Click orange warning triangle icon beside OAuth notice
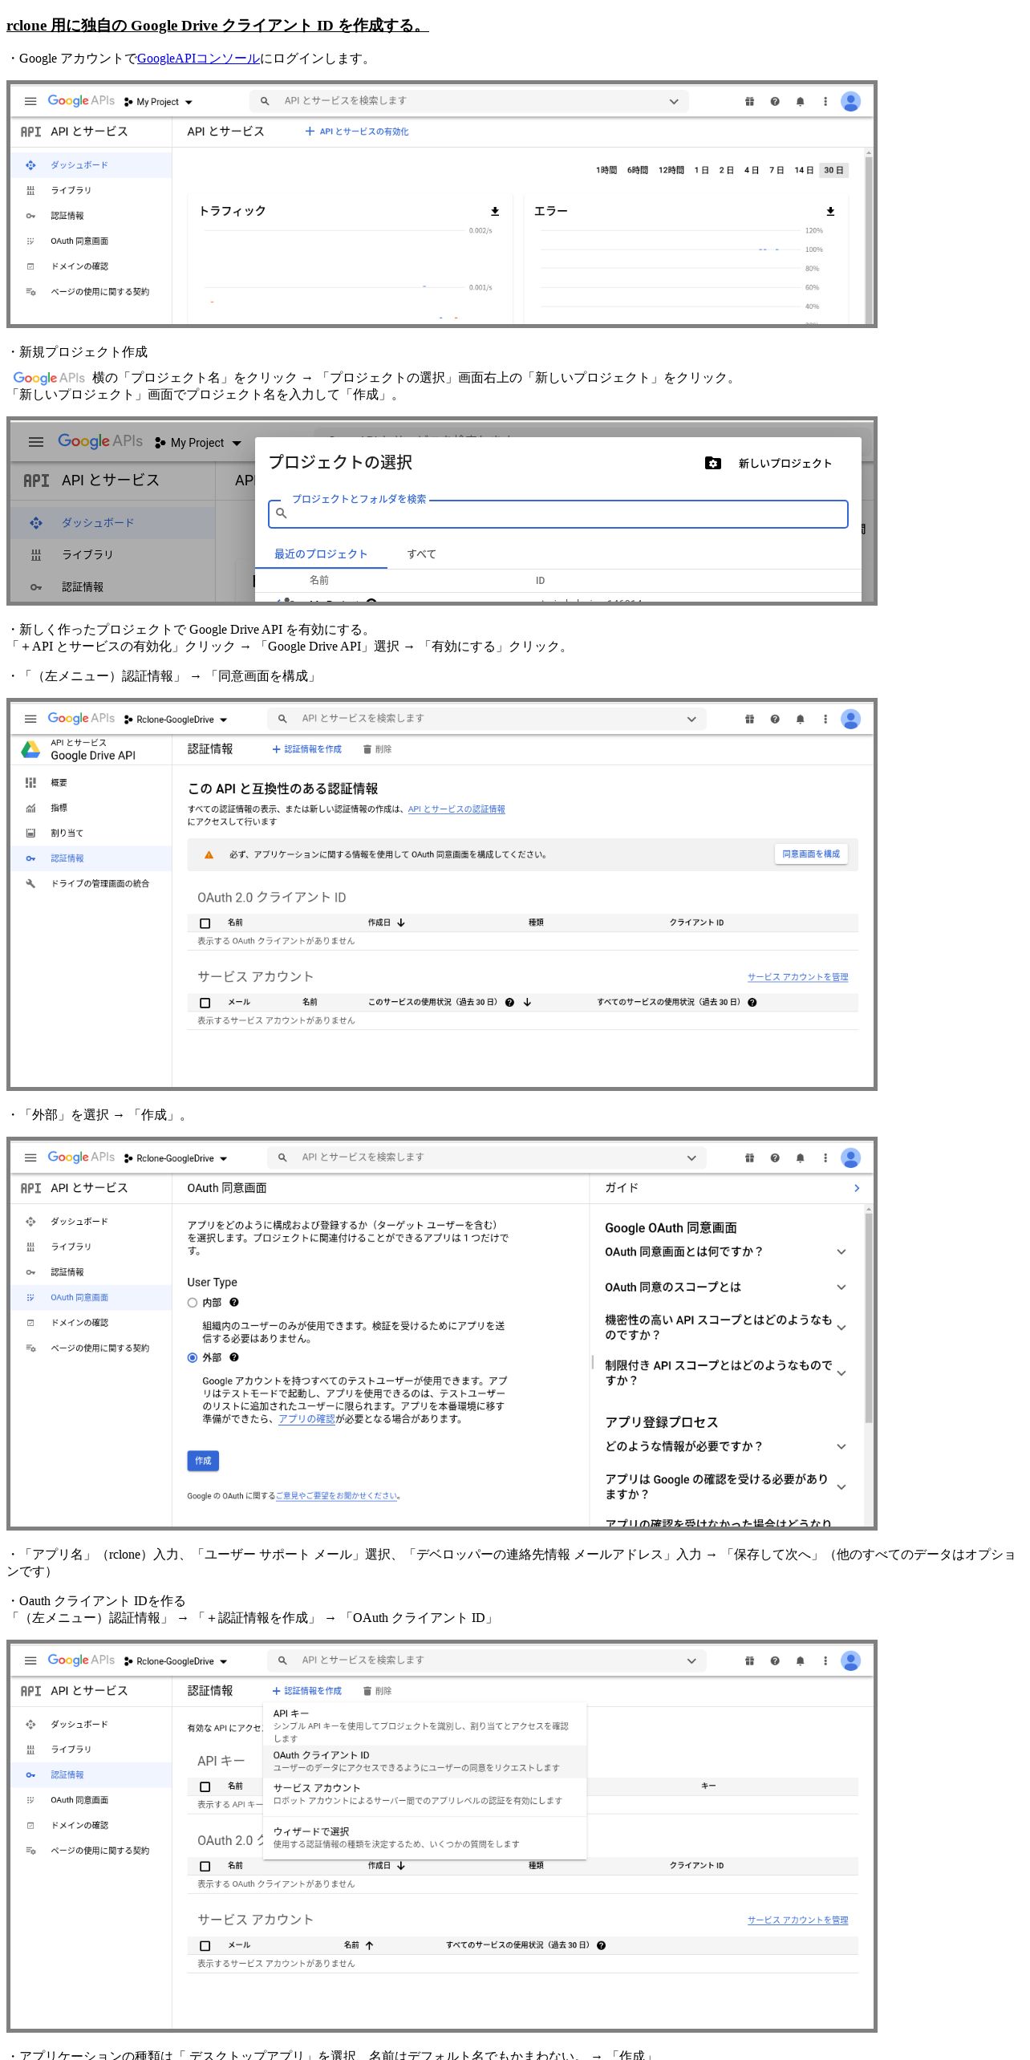The width and height of the screenshot is (1030, 2060). click(209, 855)
